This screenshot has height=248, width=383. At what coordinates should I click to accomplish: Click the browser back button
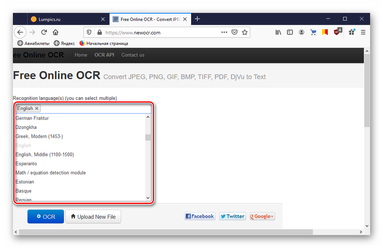[x=20, y=32]
